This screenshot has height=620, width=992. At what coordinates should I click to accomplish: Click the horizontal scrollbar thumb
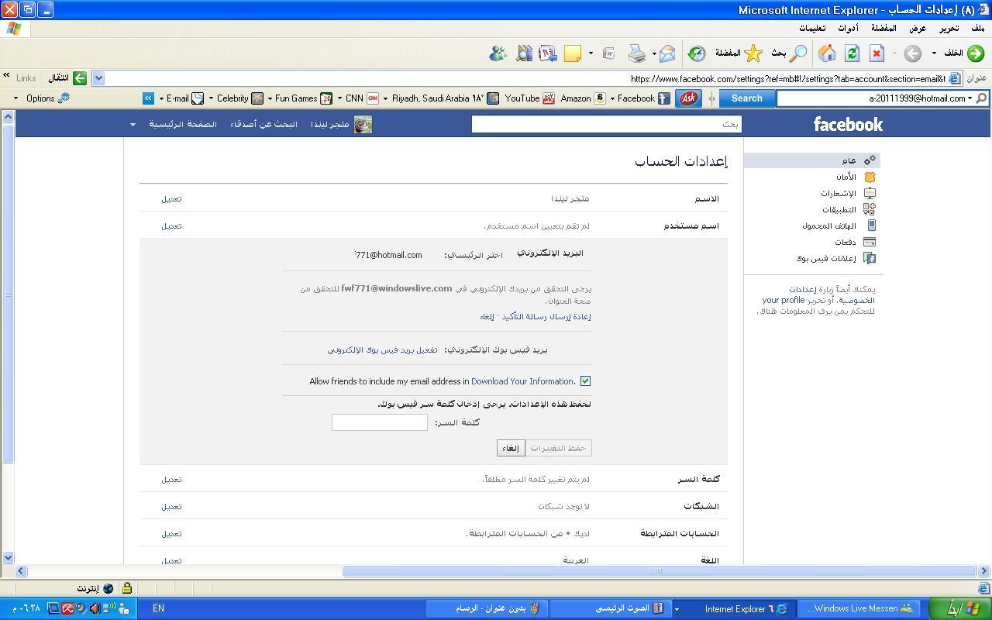[659, 571]
